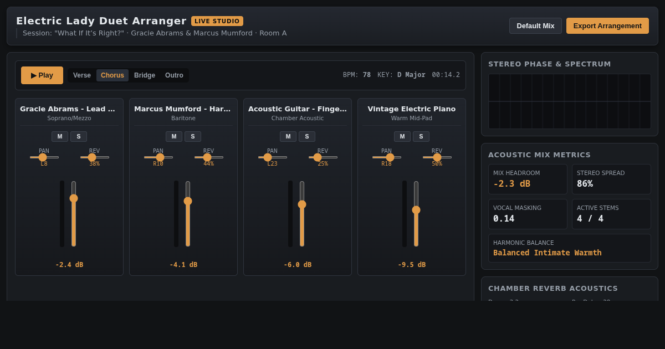Adjust the Gracie Abrams REV slider
This screenshot has width=665, height=349.
[x=95, y=157]
